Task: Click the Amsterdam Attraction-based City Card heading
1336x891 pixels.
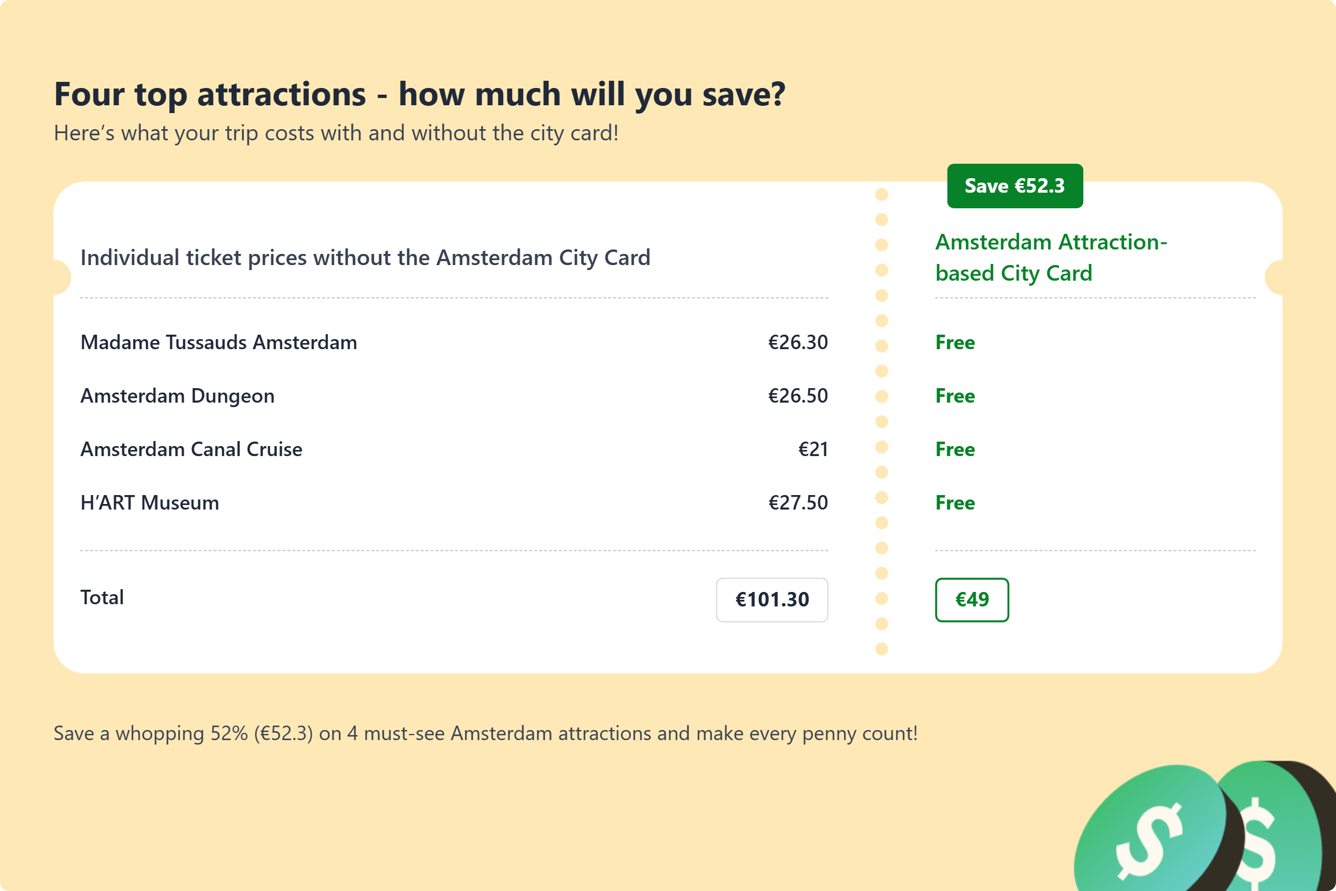Action: [1050, 257]
